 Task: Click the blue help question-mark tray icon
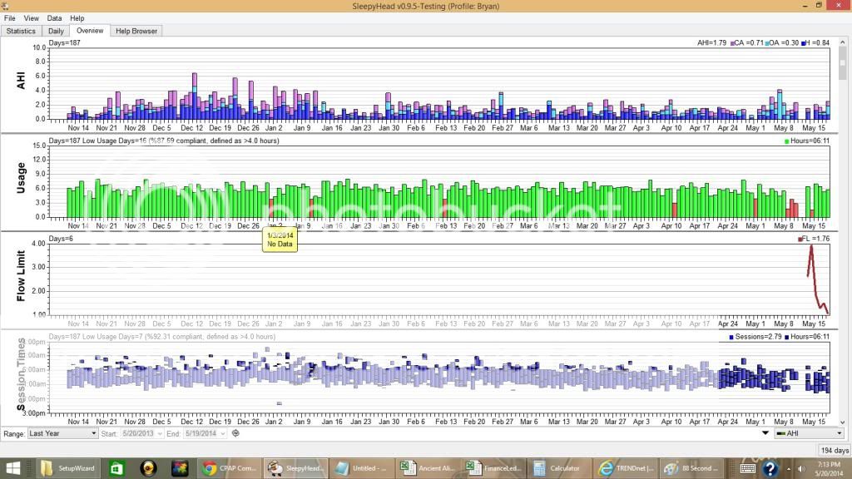[x=770, y=468]
